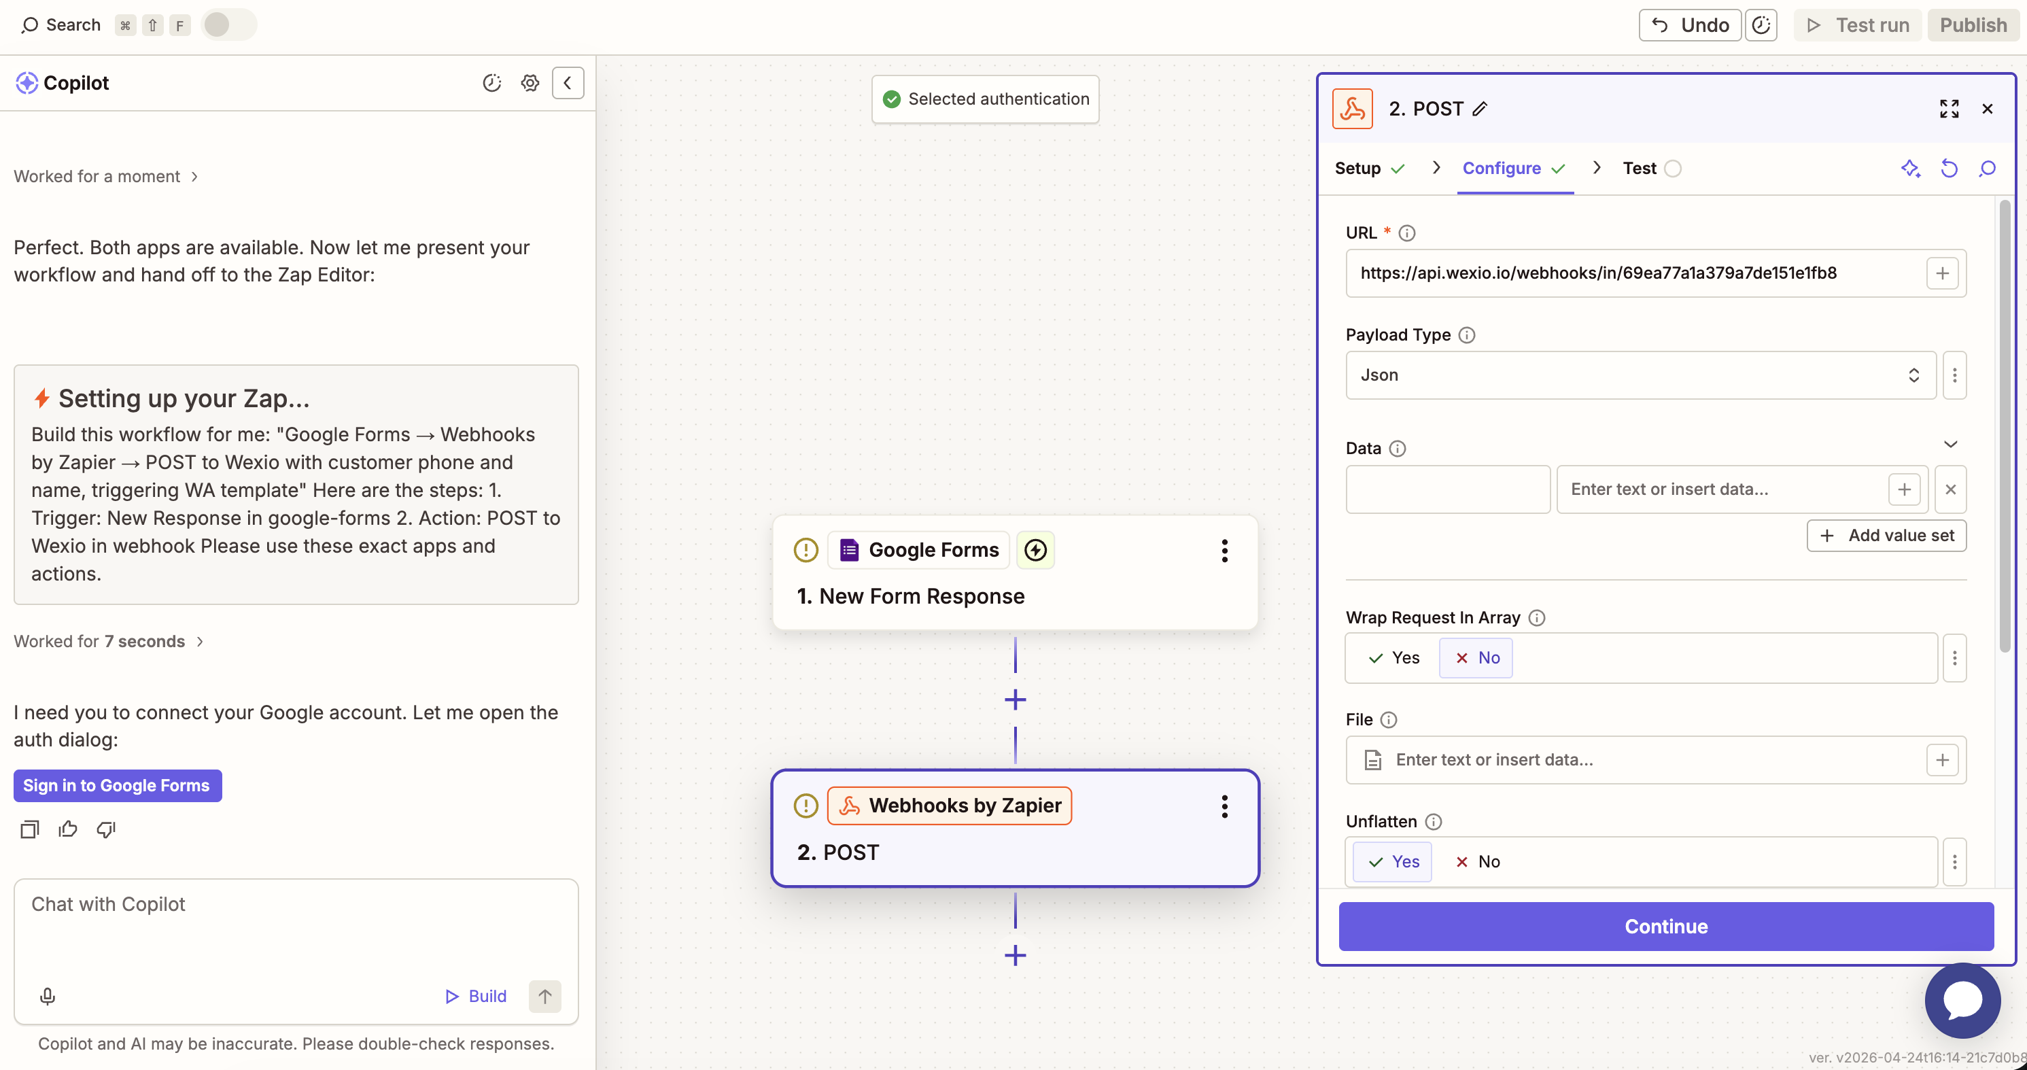The width and height of the screenshot is (2027, 1070).
Task: Click the lightning icon on Google Forms step
Action: pos(1035,550)
